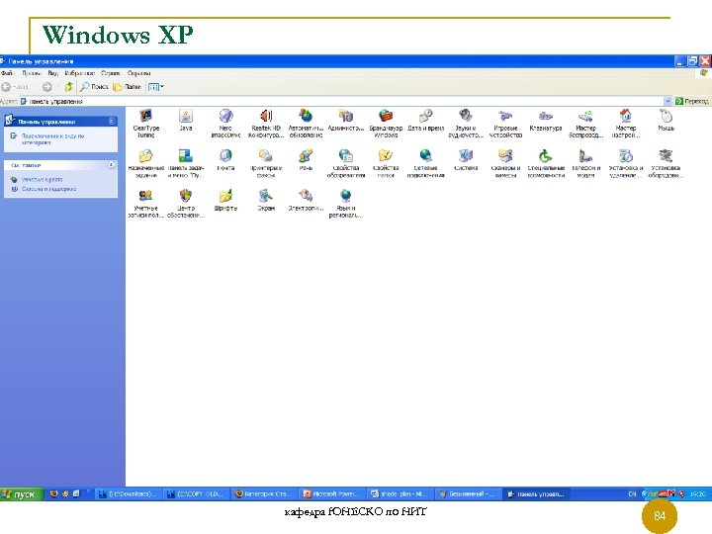Open the File (Файл) menu
Image resolution: width=712 pixels, height=534 pixels.
[7, 72]
